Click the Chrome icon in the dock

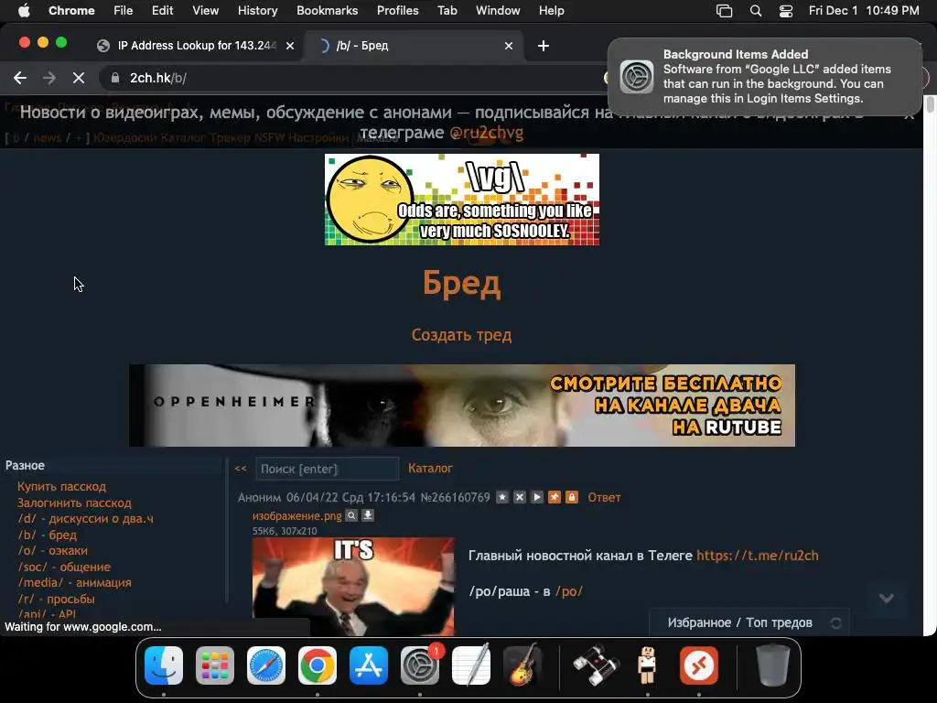(318, 665)
